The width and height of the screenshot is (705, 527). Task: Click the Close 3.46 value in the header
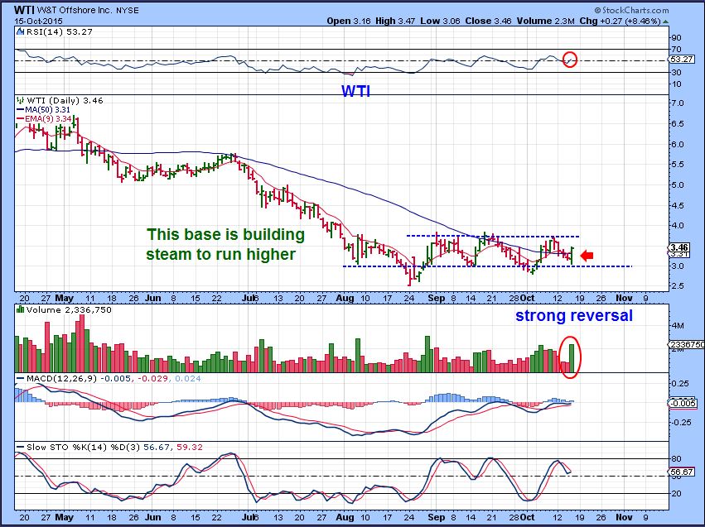tap(488, 22)
